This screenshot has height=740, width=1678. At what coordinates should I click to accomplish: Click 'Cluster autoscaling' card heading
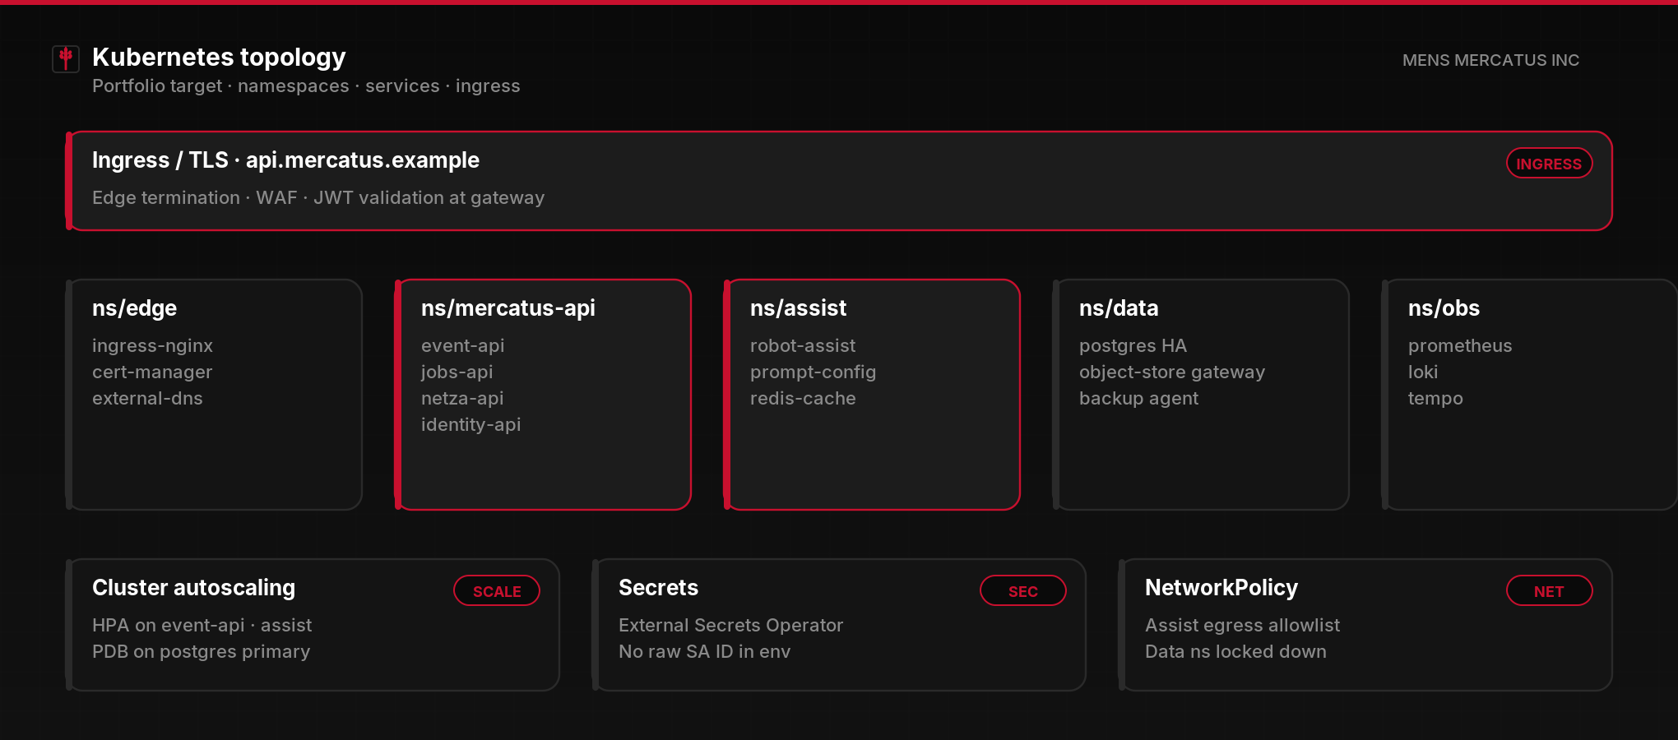(x=193, y=588)
